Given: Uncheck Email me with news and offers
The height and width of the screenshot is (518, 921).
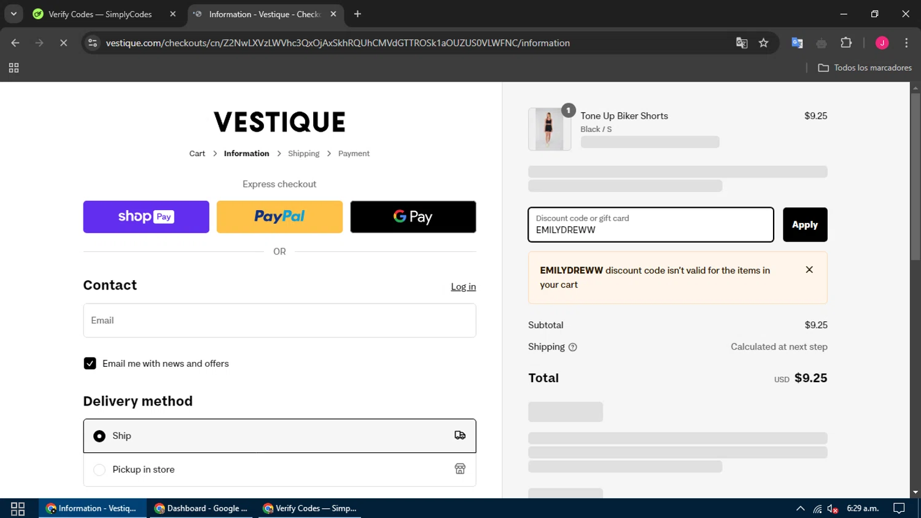Looking at the screenshot, I should pos(90,364).
